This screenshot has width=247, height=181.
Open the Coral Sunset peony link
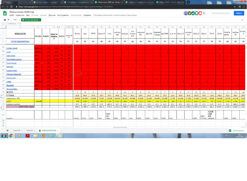point(12,63)
